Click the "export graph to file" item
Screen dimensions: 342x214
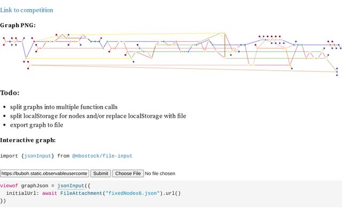(36, 125)
